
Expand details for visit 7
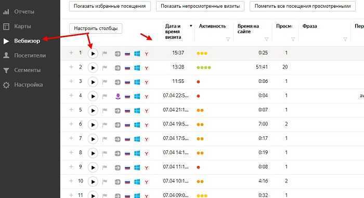[x=71, y=138]
